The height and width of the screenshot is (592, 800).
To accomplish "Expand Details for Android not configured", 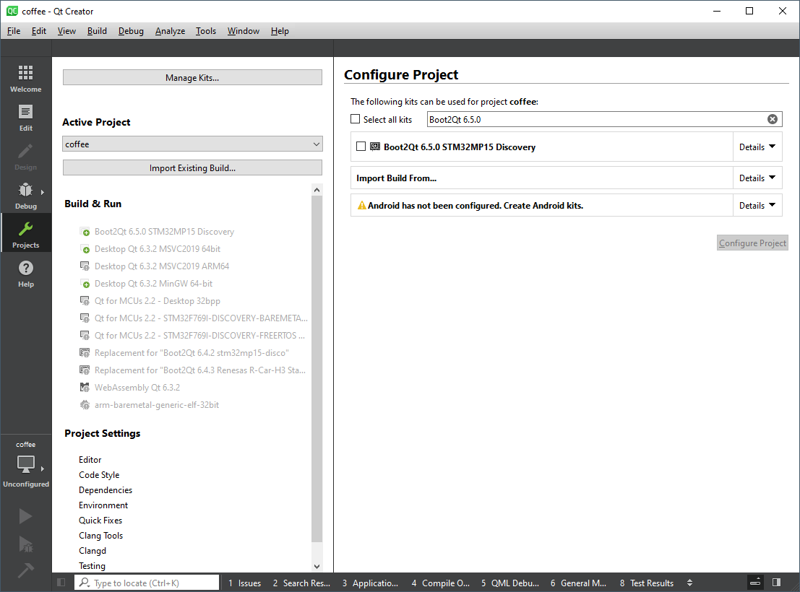I will [x=757, y=206].
